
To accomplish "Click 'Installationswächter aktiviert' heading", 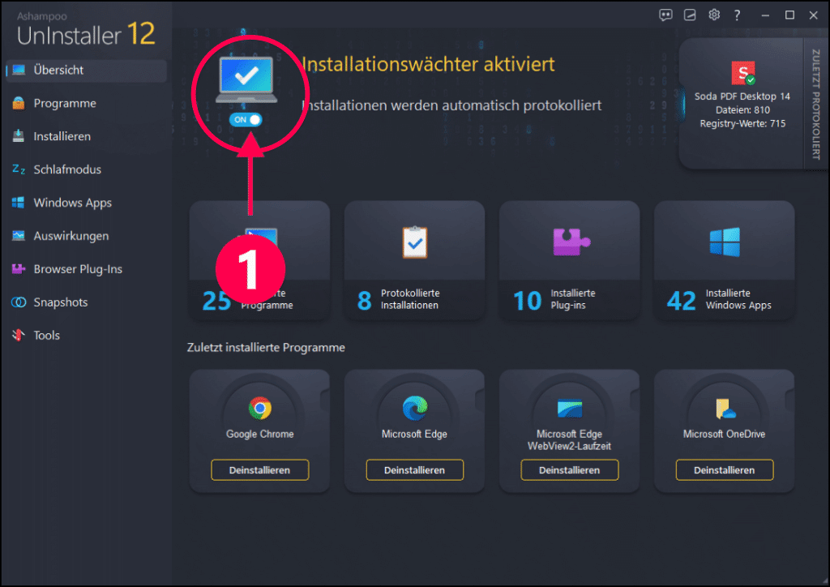I will (428, 64).
